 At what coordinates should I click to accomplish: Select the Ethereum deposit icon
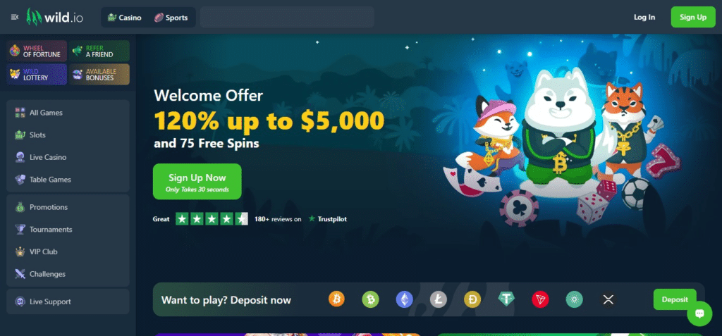[404, 299]
